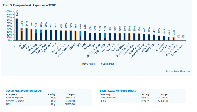Click Deutsche Bank in Least Preferred table
The image size is (197, 112).
[108, 98]
